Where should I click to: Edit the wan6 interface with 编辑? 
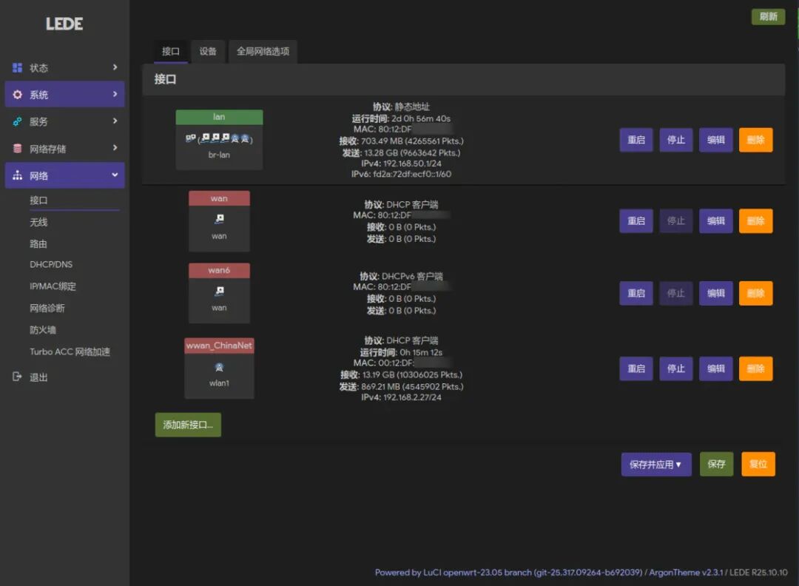coord(716,294)
